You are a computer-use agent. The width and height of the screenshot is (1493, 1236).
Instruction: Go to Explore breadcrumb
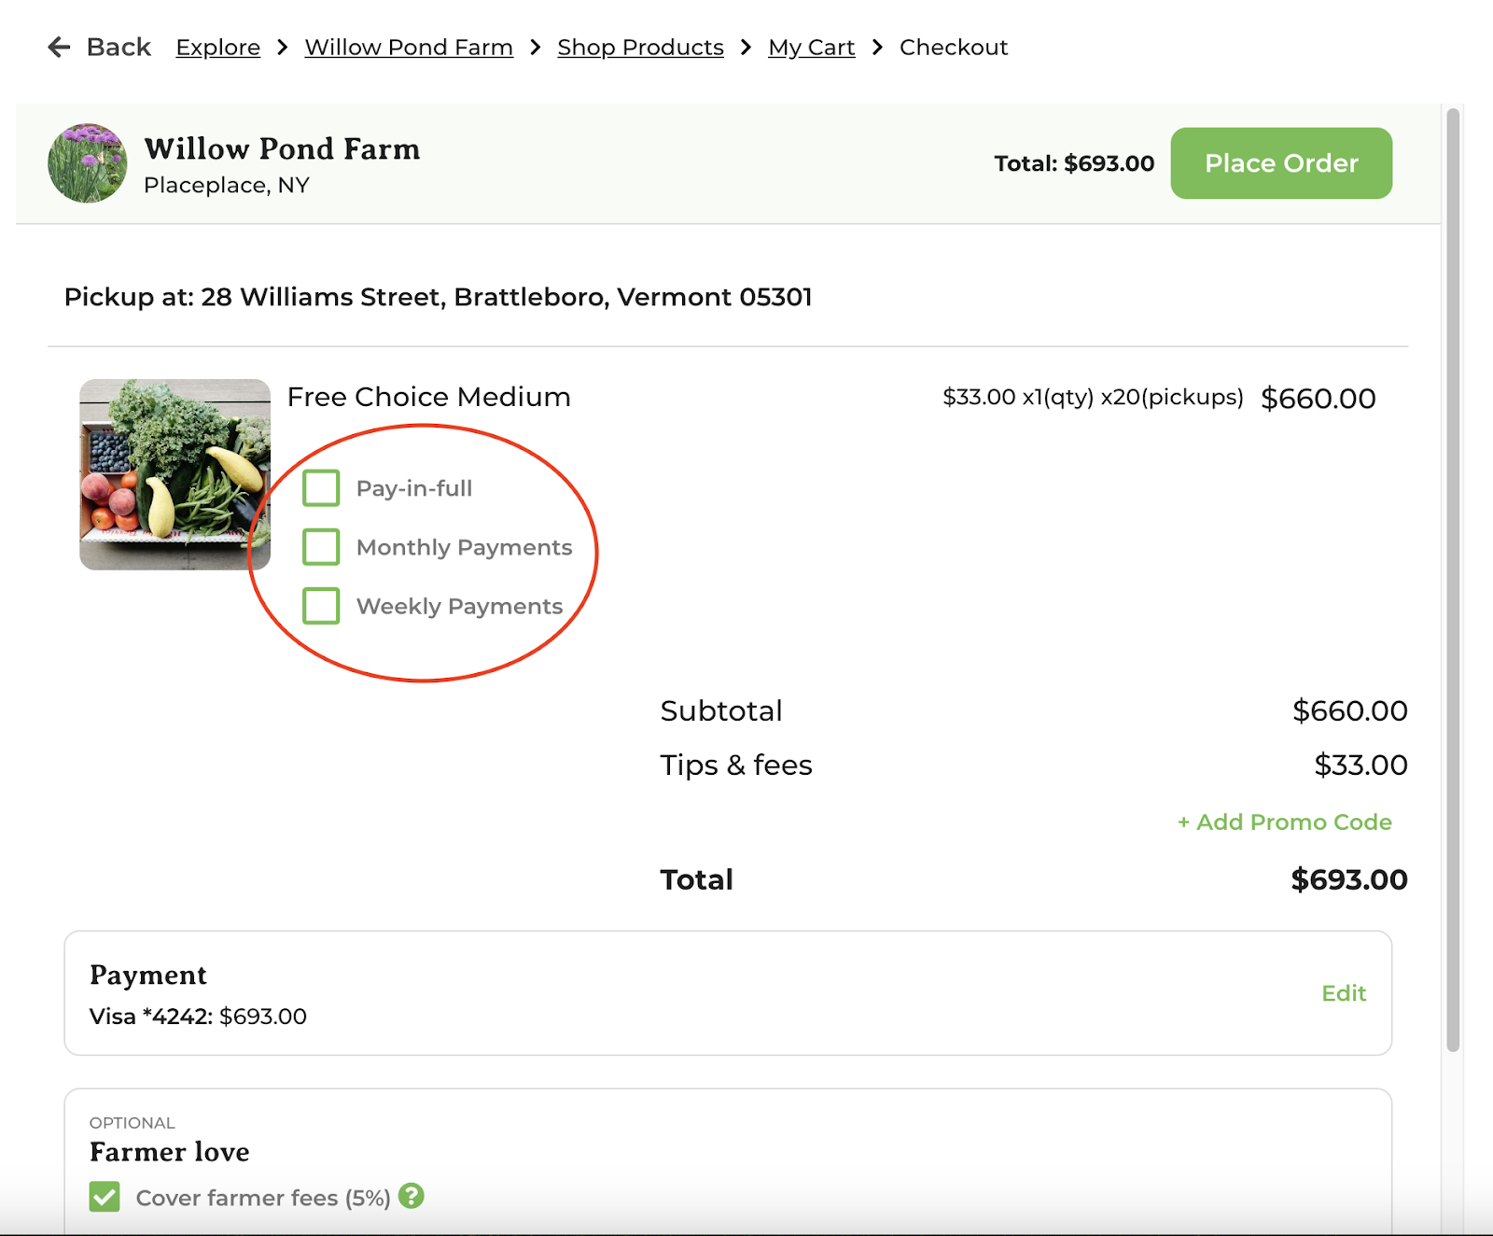pyautogui.click(x=218, y=47)
